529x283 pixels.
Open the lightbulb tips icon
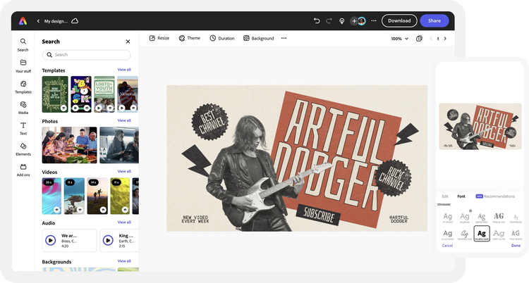[x=342, y=21]
